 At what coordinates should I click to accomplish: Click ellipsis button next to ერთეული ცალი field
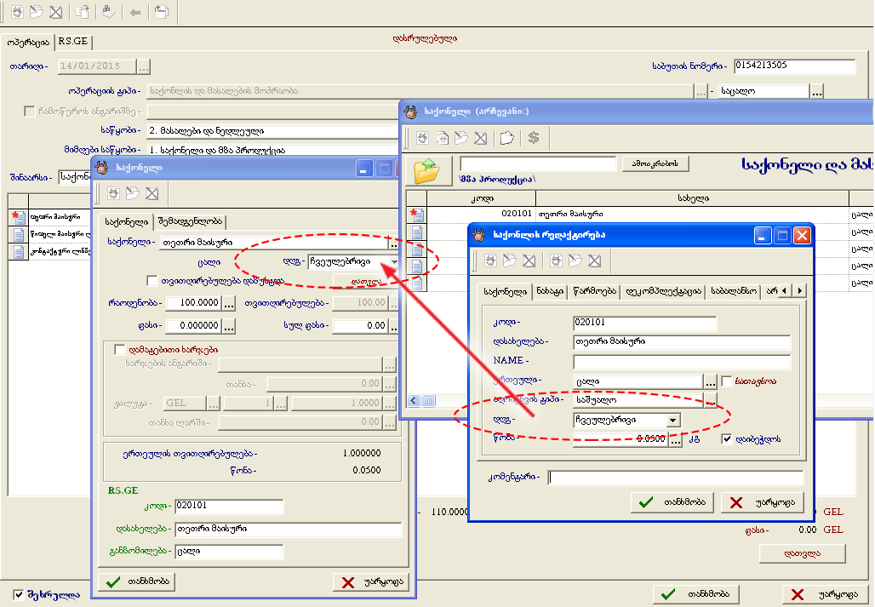click(710, 381)
